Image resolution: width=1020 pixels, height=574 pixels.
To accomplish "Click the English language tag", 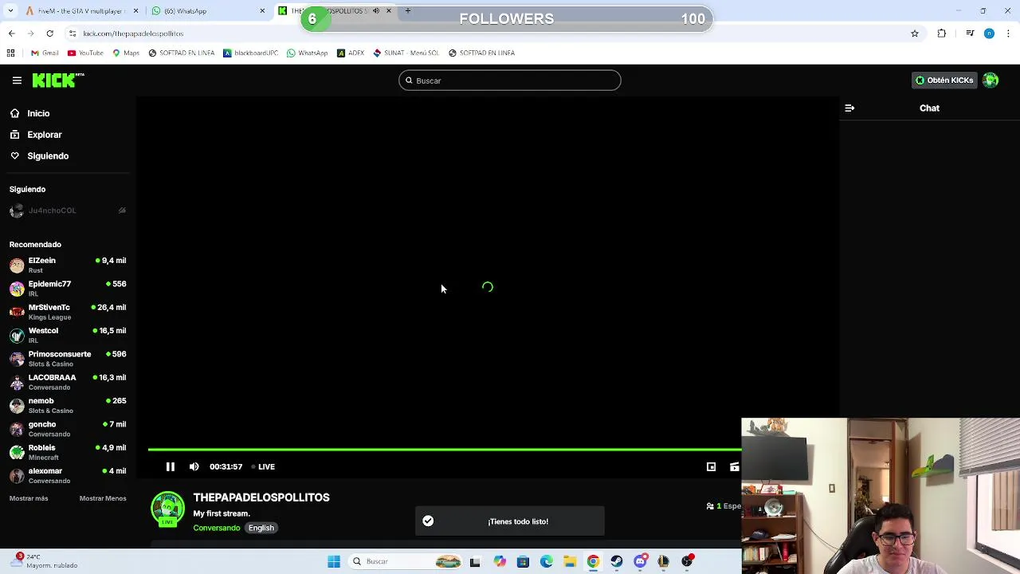I will click(x=261, y=528).
